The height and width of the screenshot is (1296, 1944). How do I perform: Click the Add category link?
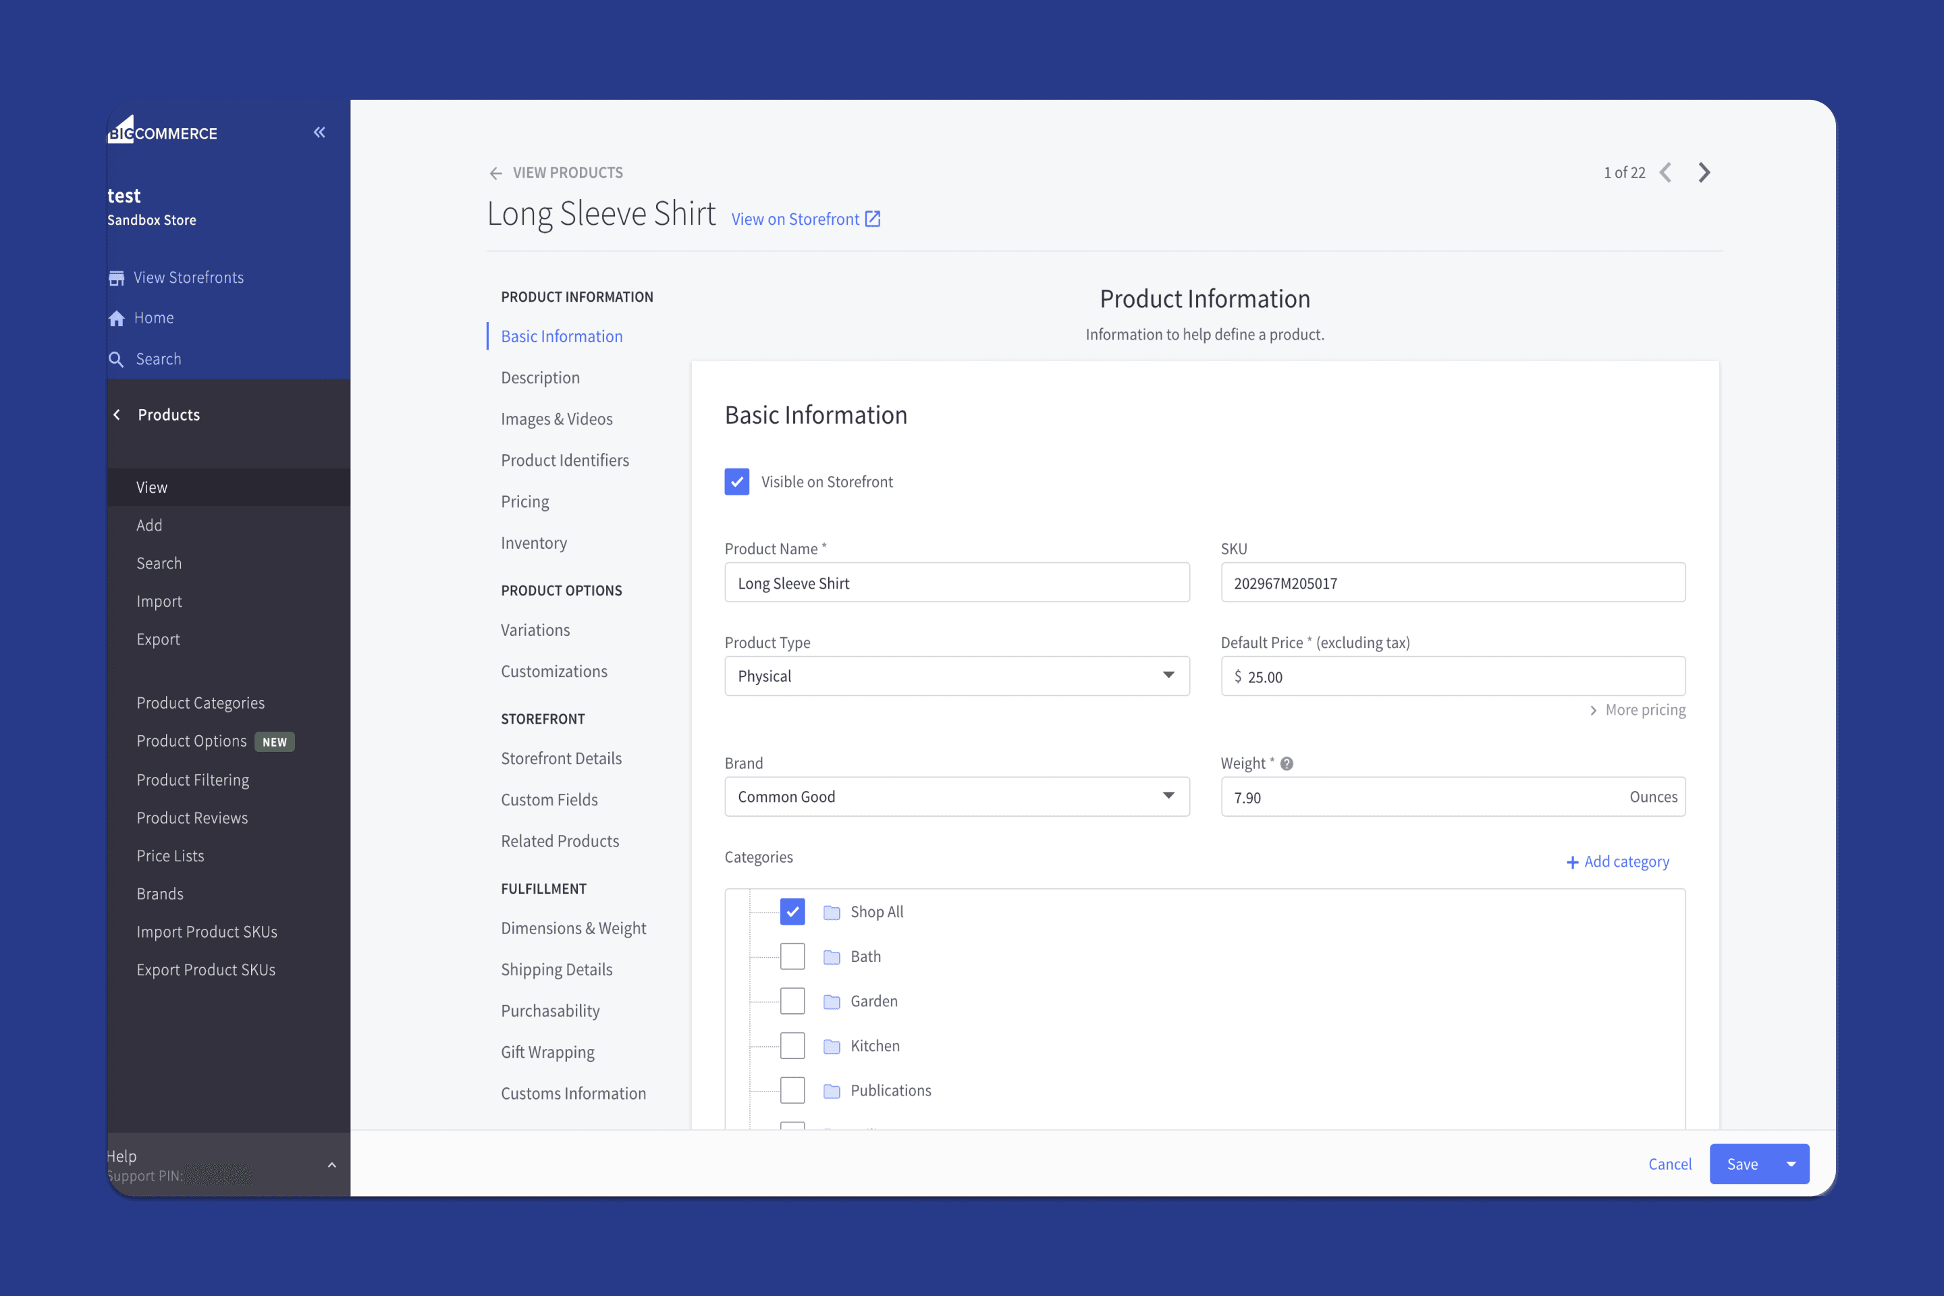(x=1617, y=861)
